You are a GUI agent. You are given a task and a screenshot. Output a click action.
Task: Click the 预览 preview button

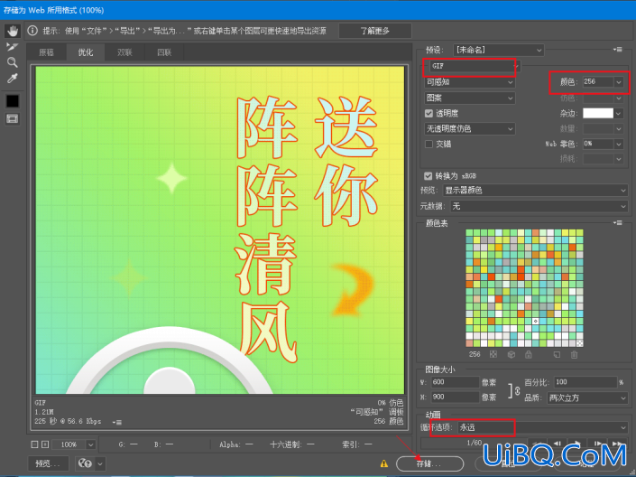[x=48, y=463]
